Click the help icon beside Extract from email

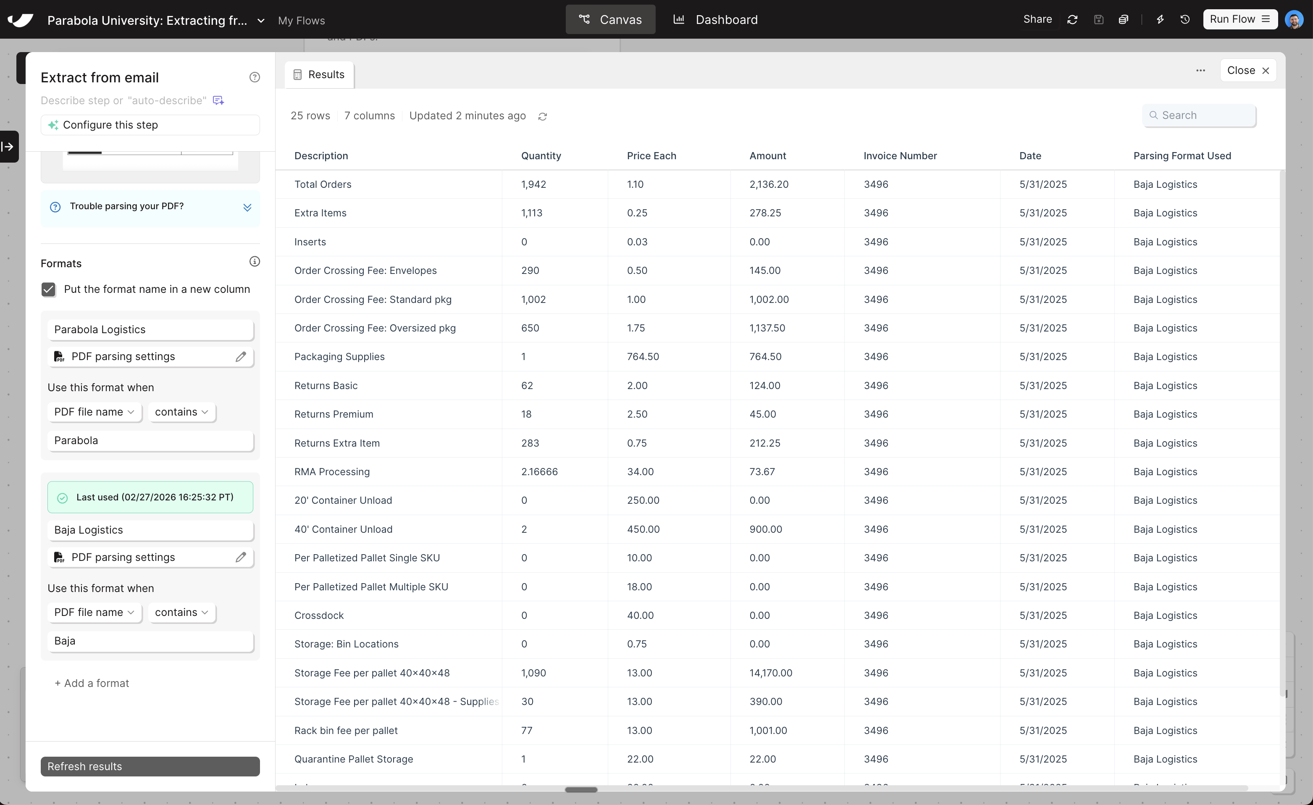click(255, 77)
